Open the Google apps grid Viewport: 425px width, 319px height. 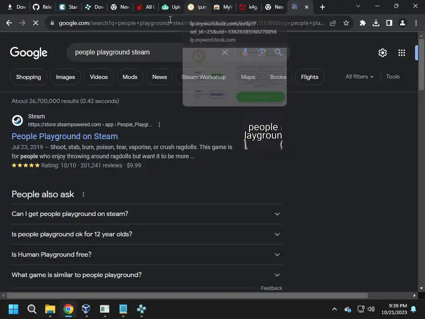click(402, 53)
